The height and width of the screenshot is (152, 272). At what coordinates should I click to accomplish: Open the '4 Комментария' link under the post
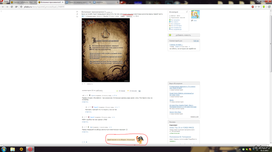(x=91, y=16)
